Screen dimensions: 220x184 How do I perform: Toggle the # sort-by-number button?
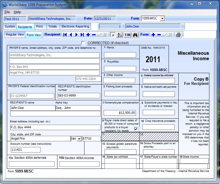pyautogui.click(x=113, y=35)
